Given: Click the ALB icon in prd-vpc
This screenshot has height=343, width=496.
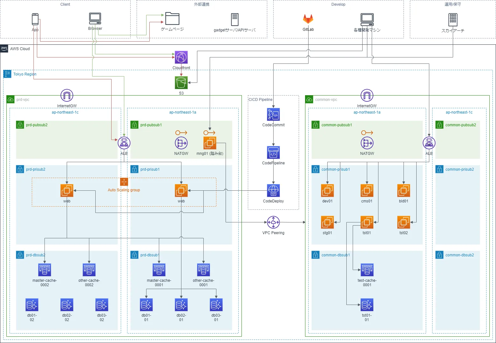Looking at the screenshot, I should (x=124, y=143).
